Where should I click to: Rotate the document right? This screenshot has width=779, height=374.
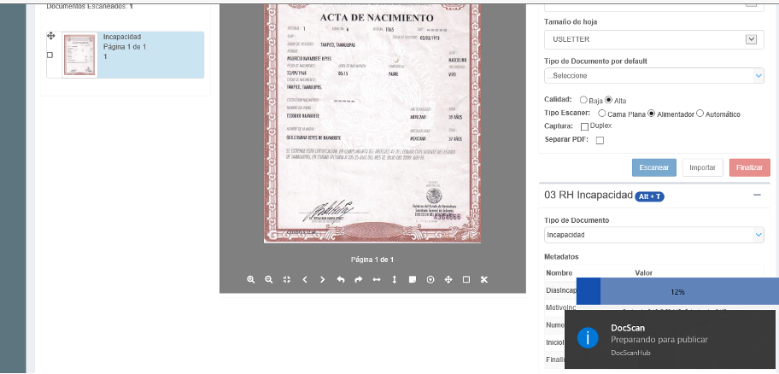point(359,279)
